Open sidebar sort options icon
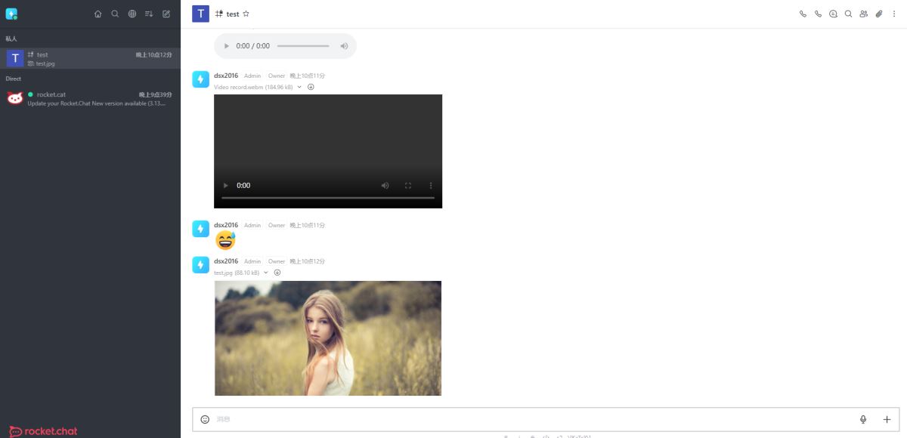 149,14
